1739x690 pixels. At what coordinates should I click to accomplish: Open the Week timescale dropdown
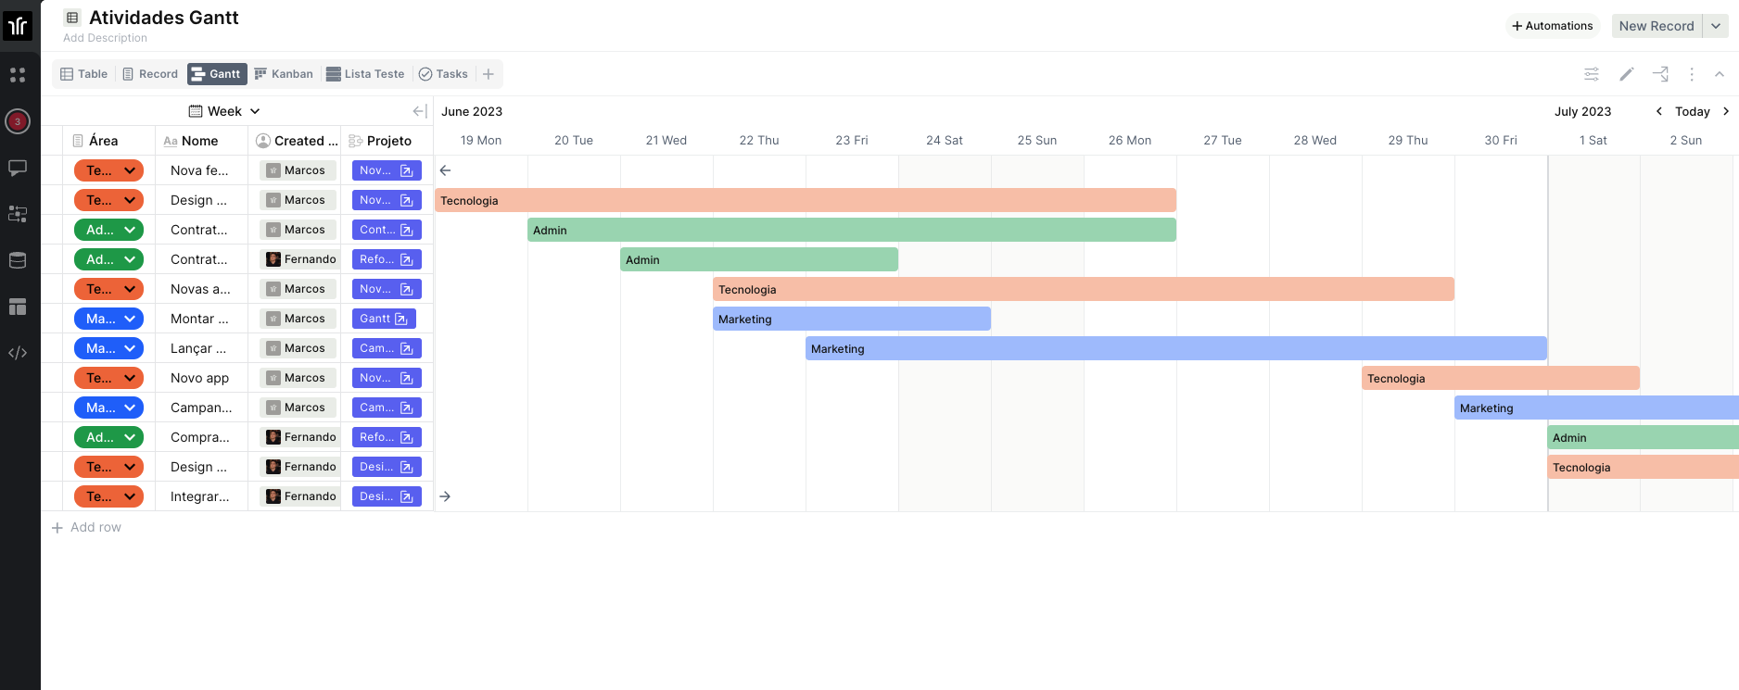coord(224,111)
